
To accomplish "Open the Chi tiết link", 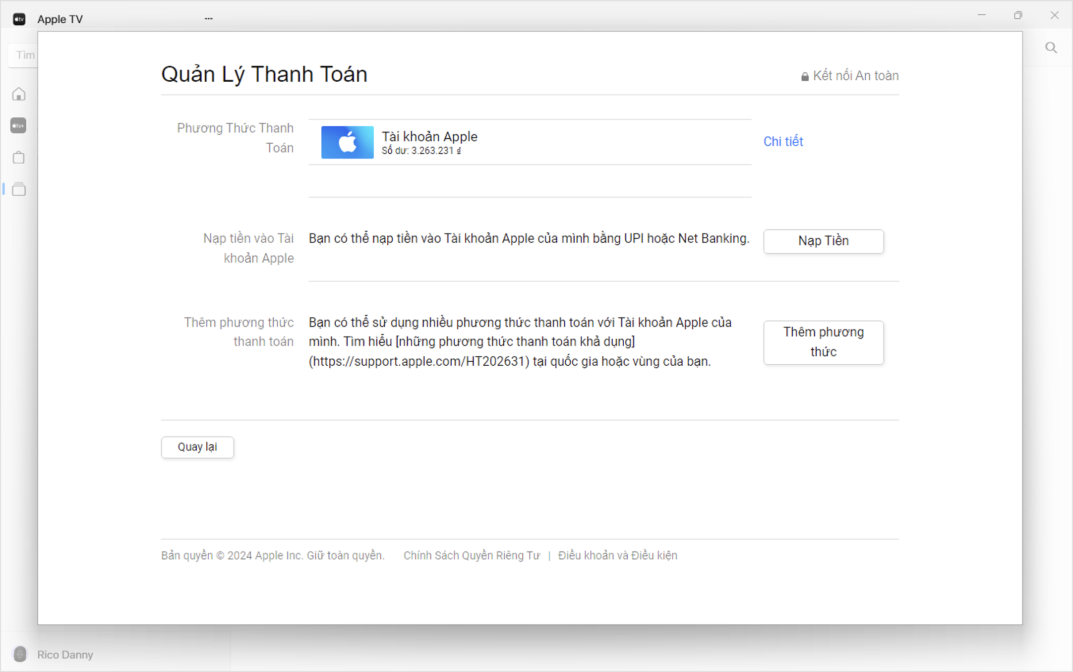I will coord(782,142).
